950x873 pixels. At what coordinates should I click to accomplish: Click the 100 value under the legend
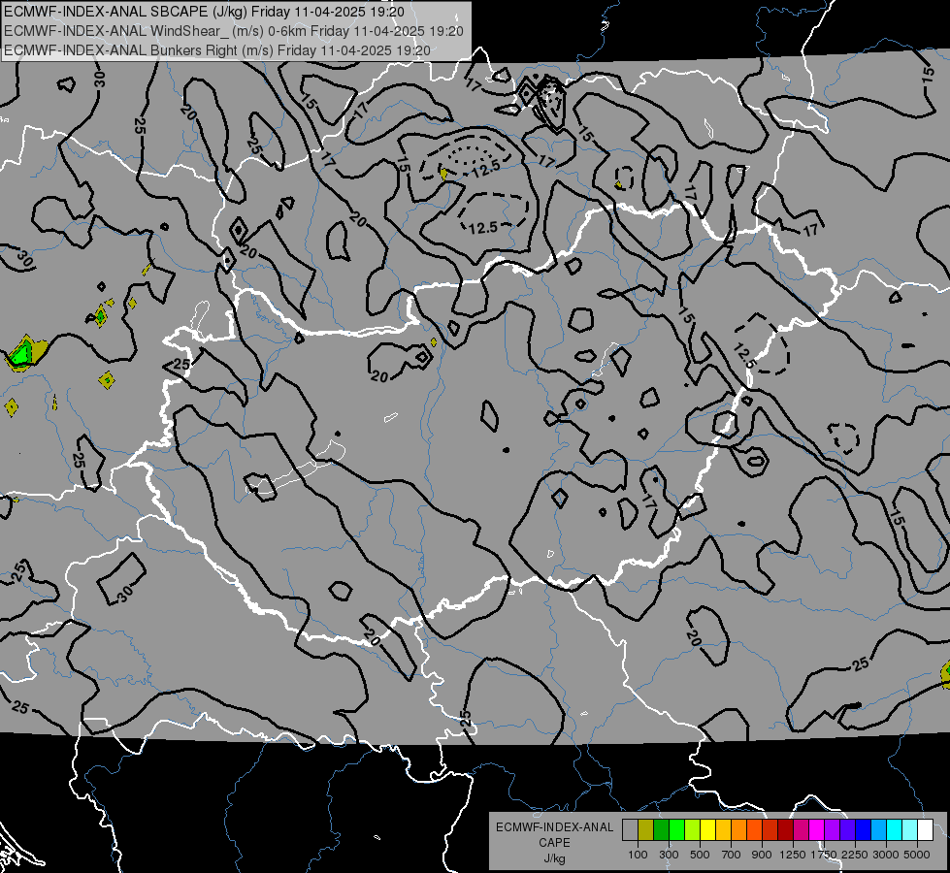[x=638, y=855]
